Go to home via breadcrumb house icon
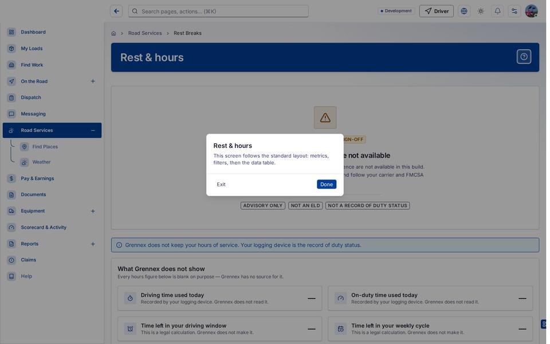The image size is (550, 344). 113,33
